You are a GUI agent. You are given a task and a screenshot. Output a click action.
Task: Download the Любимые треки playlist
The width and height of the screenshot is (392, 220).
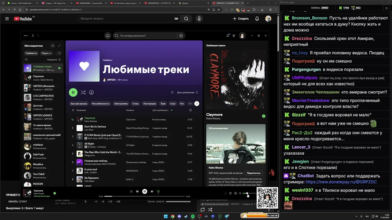(91, 92)
